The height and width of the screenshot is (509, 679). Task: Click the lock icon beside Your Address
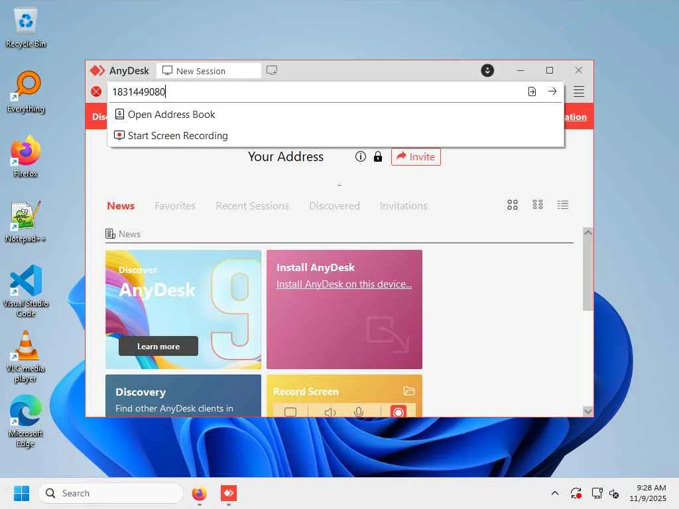pyautogui.click(x=377, y=156)
